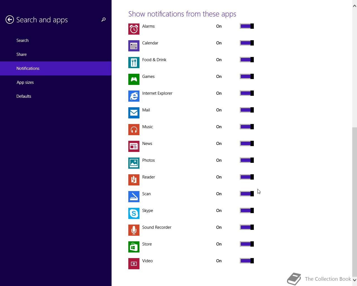357x286 pixels.
Task: Turn off Scan notifications toggle
Action: point(247,194)
